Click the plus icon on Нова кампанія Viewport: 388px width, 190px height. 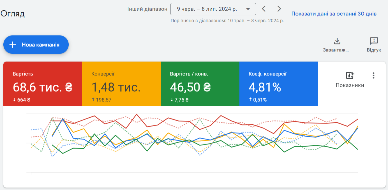tap(13, 45)
